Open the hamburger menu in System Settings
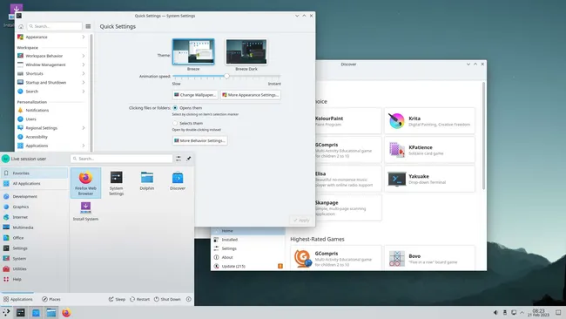Viewport: 566px width, 319px height. [x=88, y=26]
